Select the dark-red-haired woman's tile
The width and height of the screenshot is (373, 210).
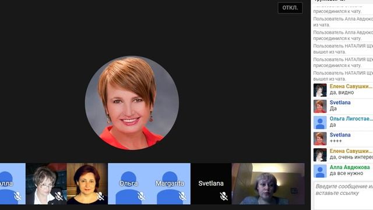tap(87, 184)
